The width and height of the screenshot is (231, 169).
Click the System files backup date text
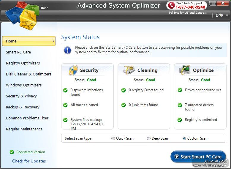(87, 124)
